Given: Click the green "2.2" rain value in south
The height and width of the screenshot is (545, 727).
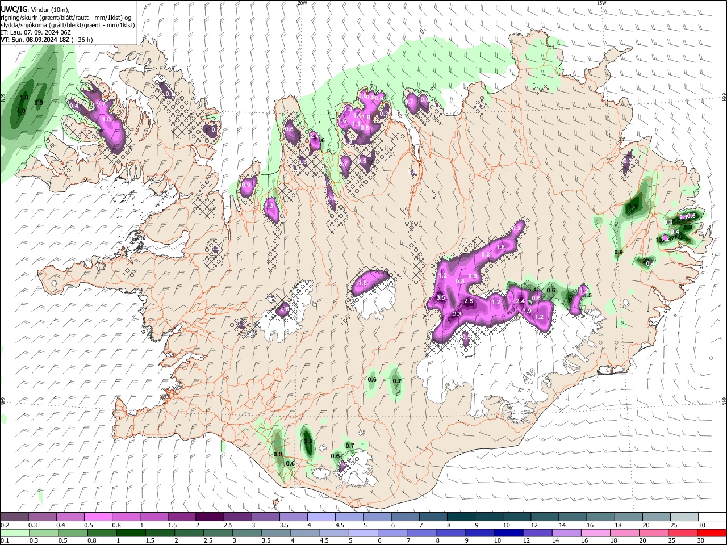Looking at the screenshot, I should pyautogui.click(x=308, y=441).
